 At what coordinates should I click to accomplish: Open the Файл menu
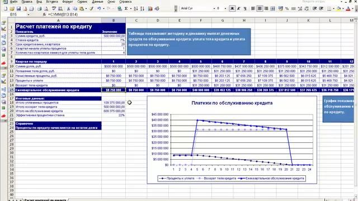pyautogui.click(x=13, y=2)
